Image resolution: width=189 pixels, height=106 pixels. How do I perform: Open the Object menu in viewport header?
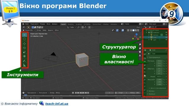pos(57,30)
